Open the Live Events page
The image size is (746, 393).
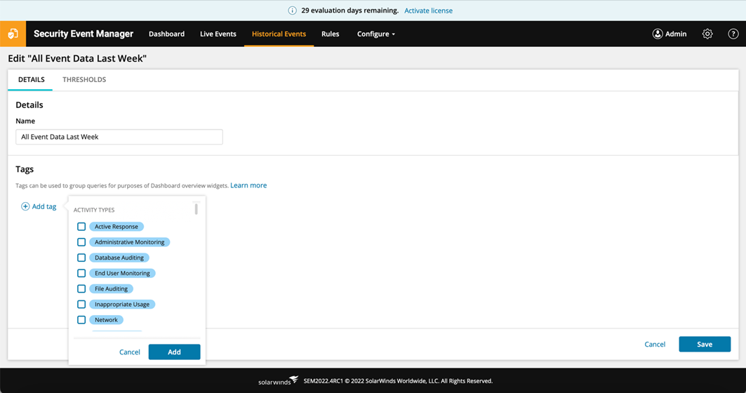pyautogui.click(x=218, y=34)
